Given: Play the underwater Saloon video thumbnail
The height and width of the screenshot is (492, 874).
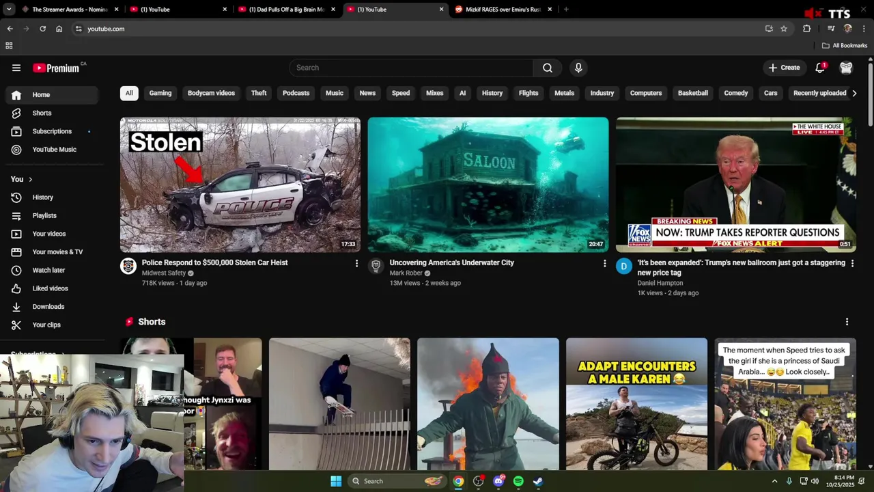Looking at the screenshot, I should (488, 185).
